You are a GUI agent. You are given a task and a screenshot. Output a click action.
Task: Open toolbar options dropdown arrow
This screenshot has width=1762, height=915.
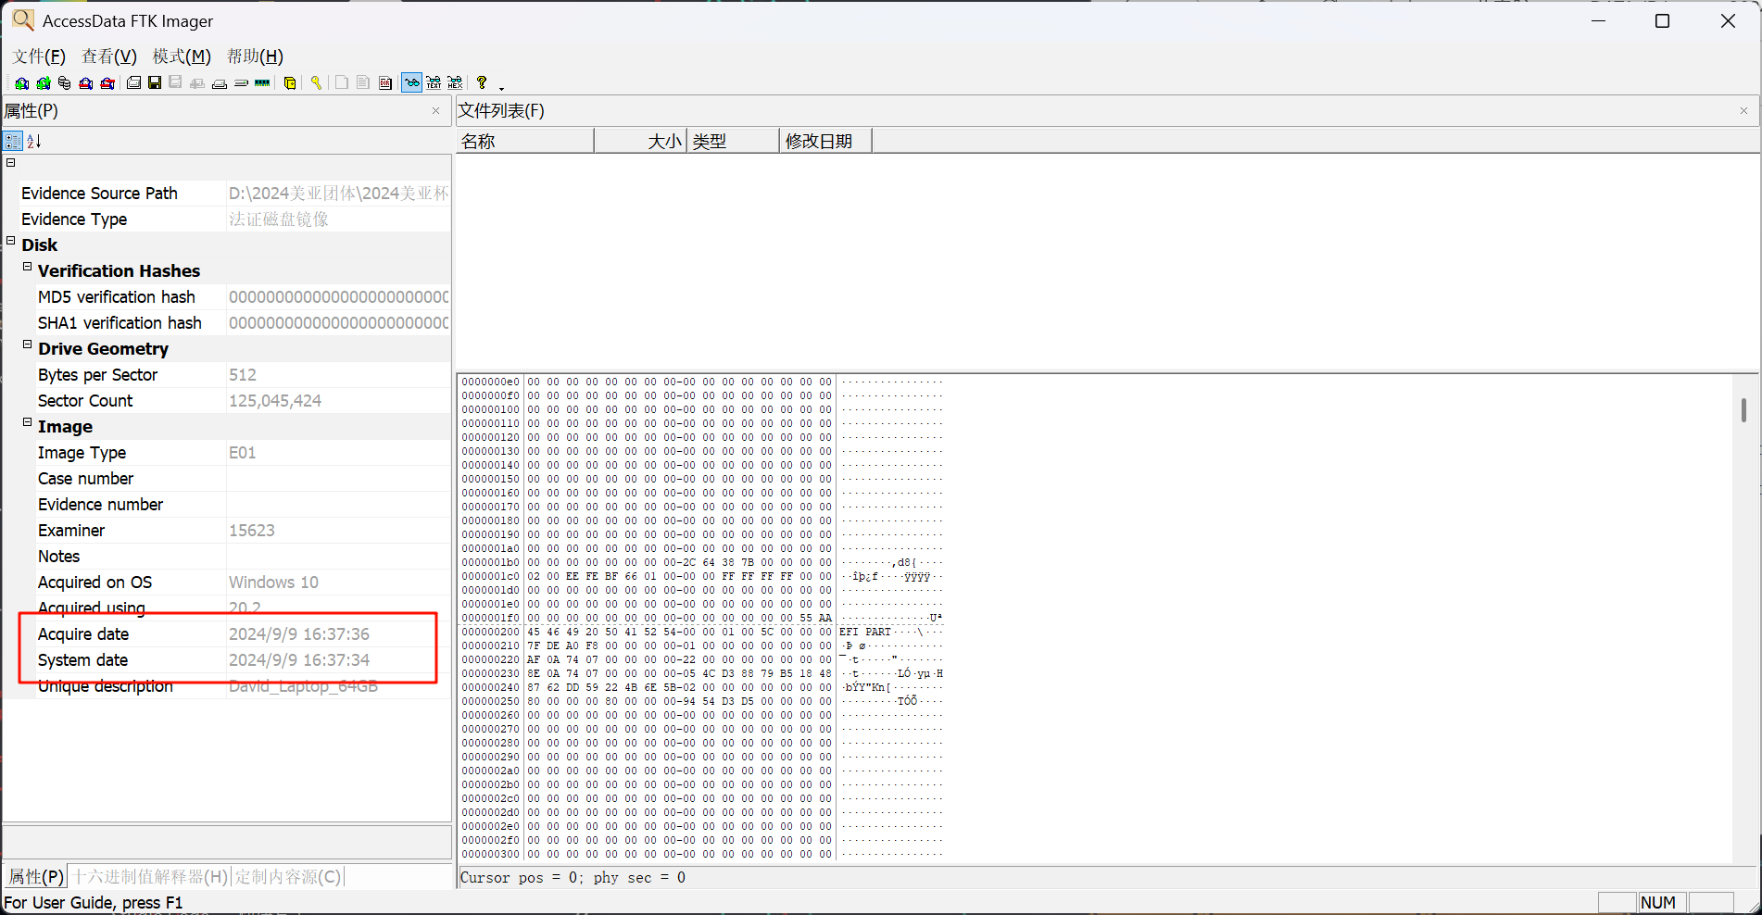click(501, 89)
